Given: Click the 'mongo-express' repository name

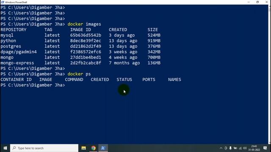Looking at the screenshot, I should [x=17, y=63].
